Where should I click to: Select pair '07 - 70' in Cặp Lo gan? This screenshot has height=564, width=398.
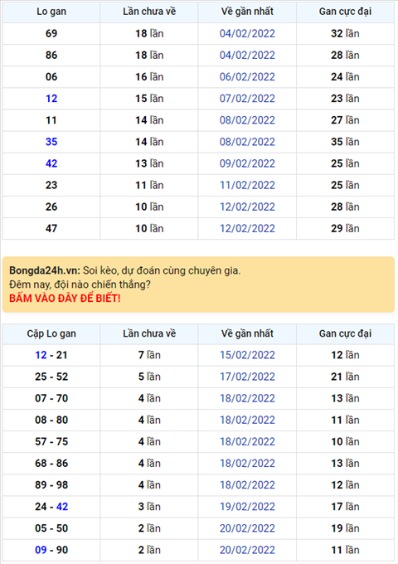pos(51,398)
